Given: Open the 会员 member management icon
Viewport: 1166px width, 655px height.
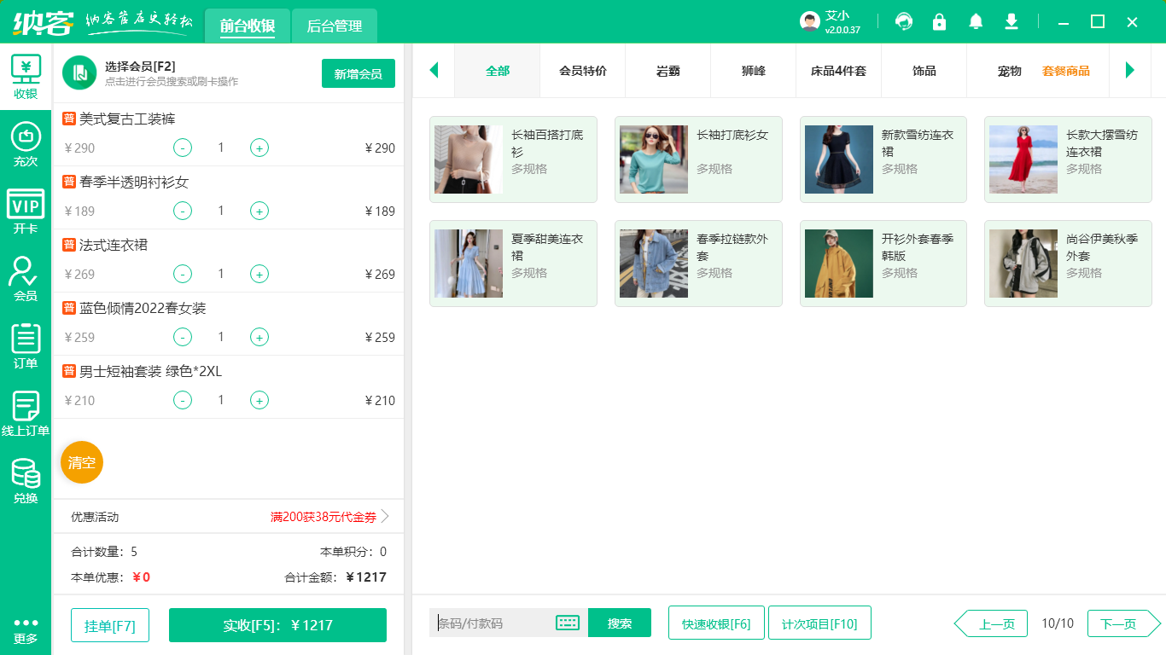Looking at the screenshot, I should tap(26, 275).
